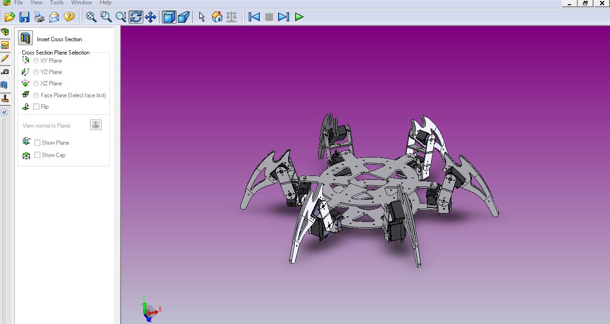Screen dimensions: 610x324
Task: Click the 'Cross Section Plane Selection' heading
Action: click(56, 53)
